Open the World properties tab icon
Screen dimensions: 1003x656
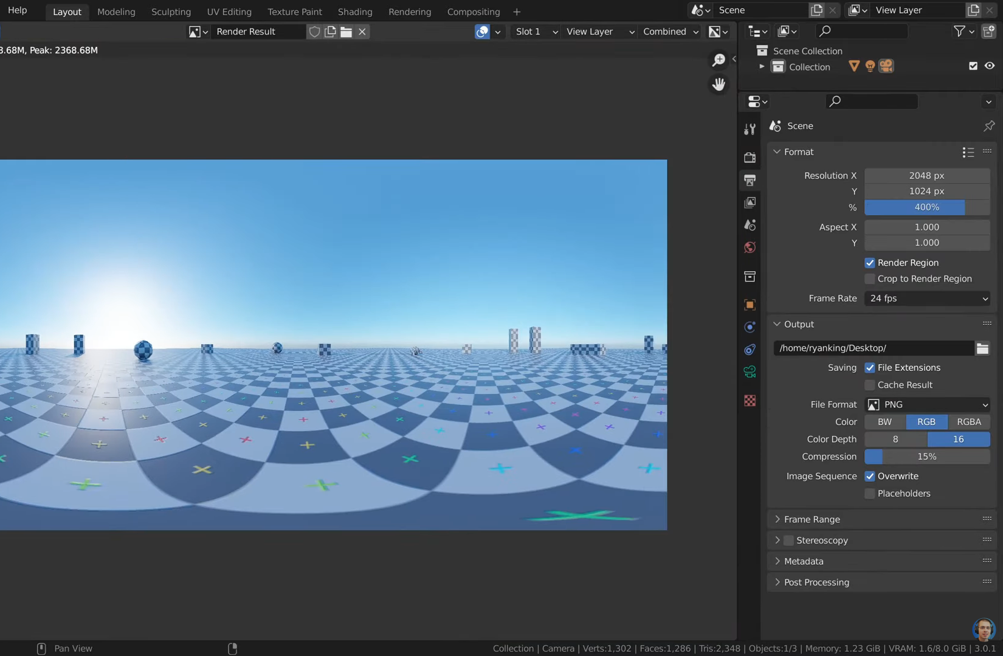(x=750, y=247)
